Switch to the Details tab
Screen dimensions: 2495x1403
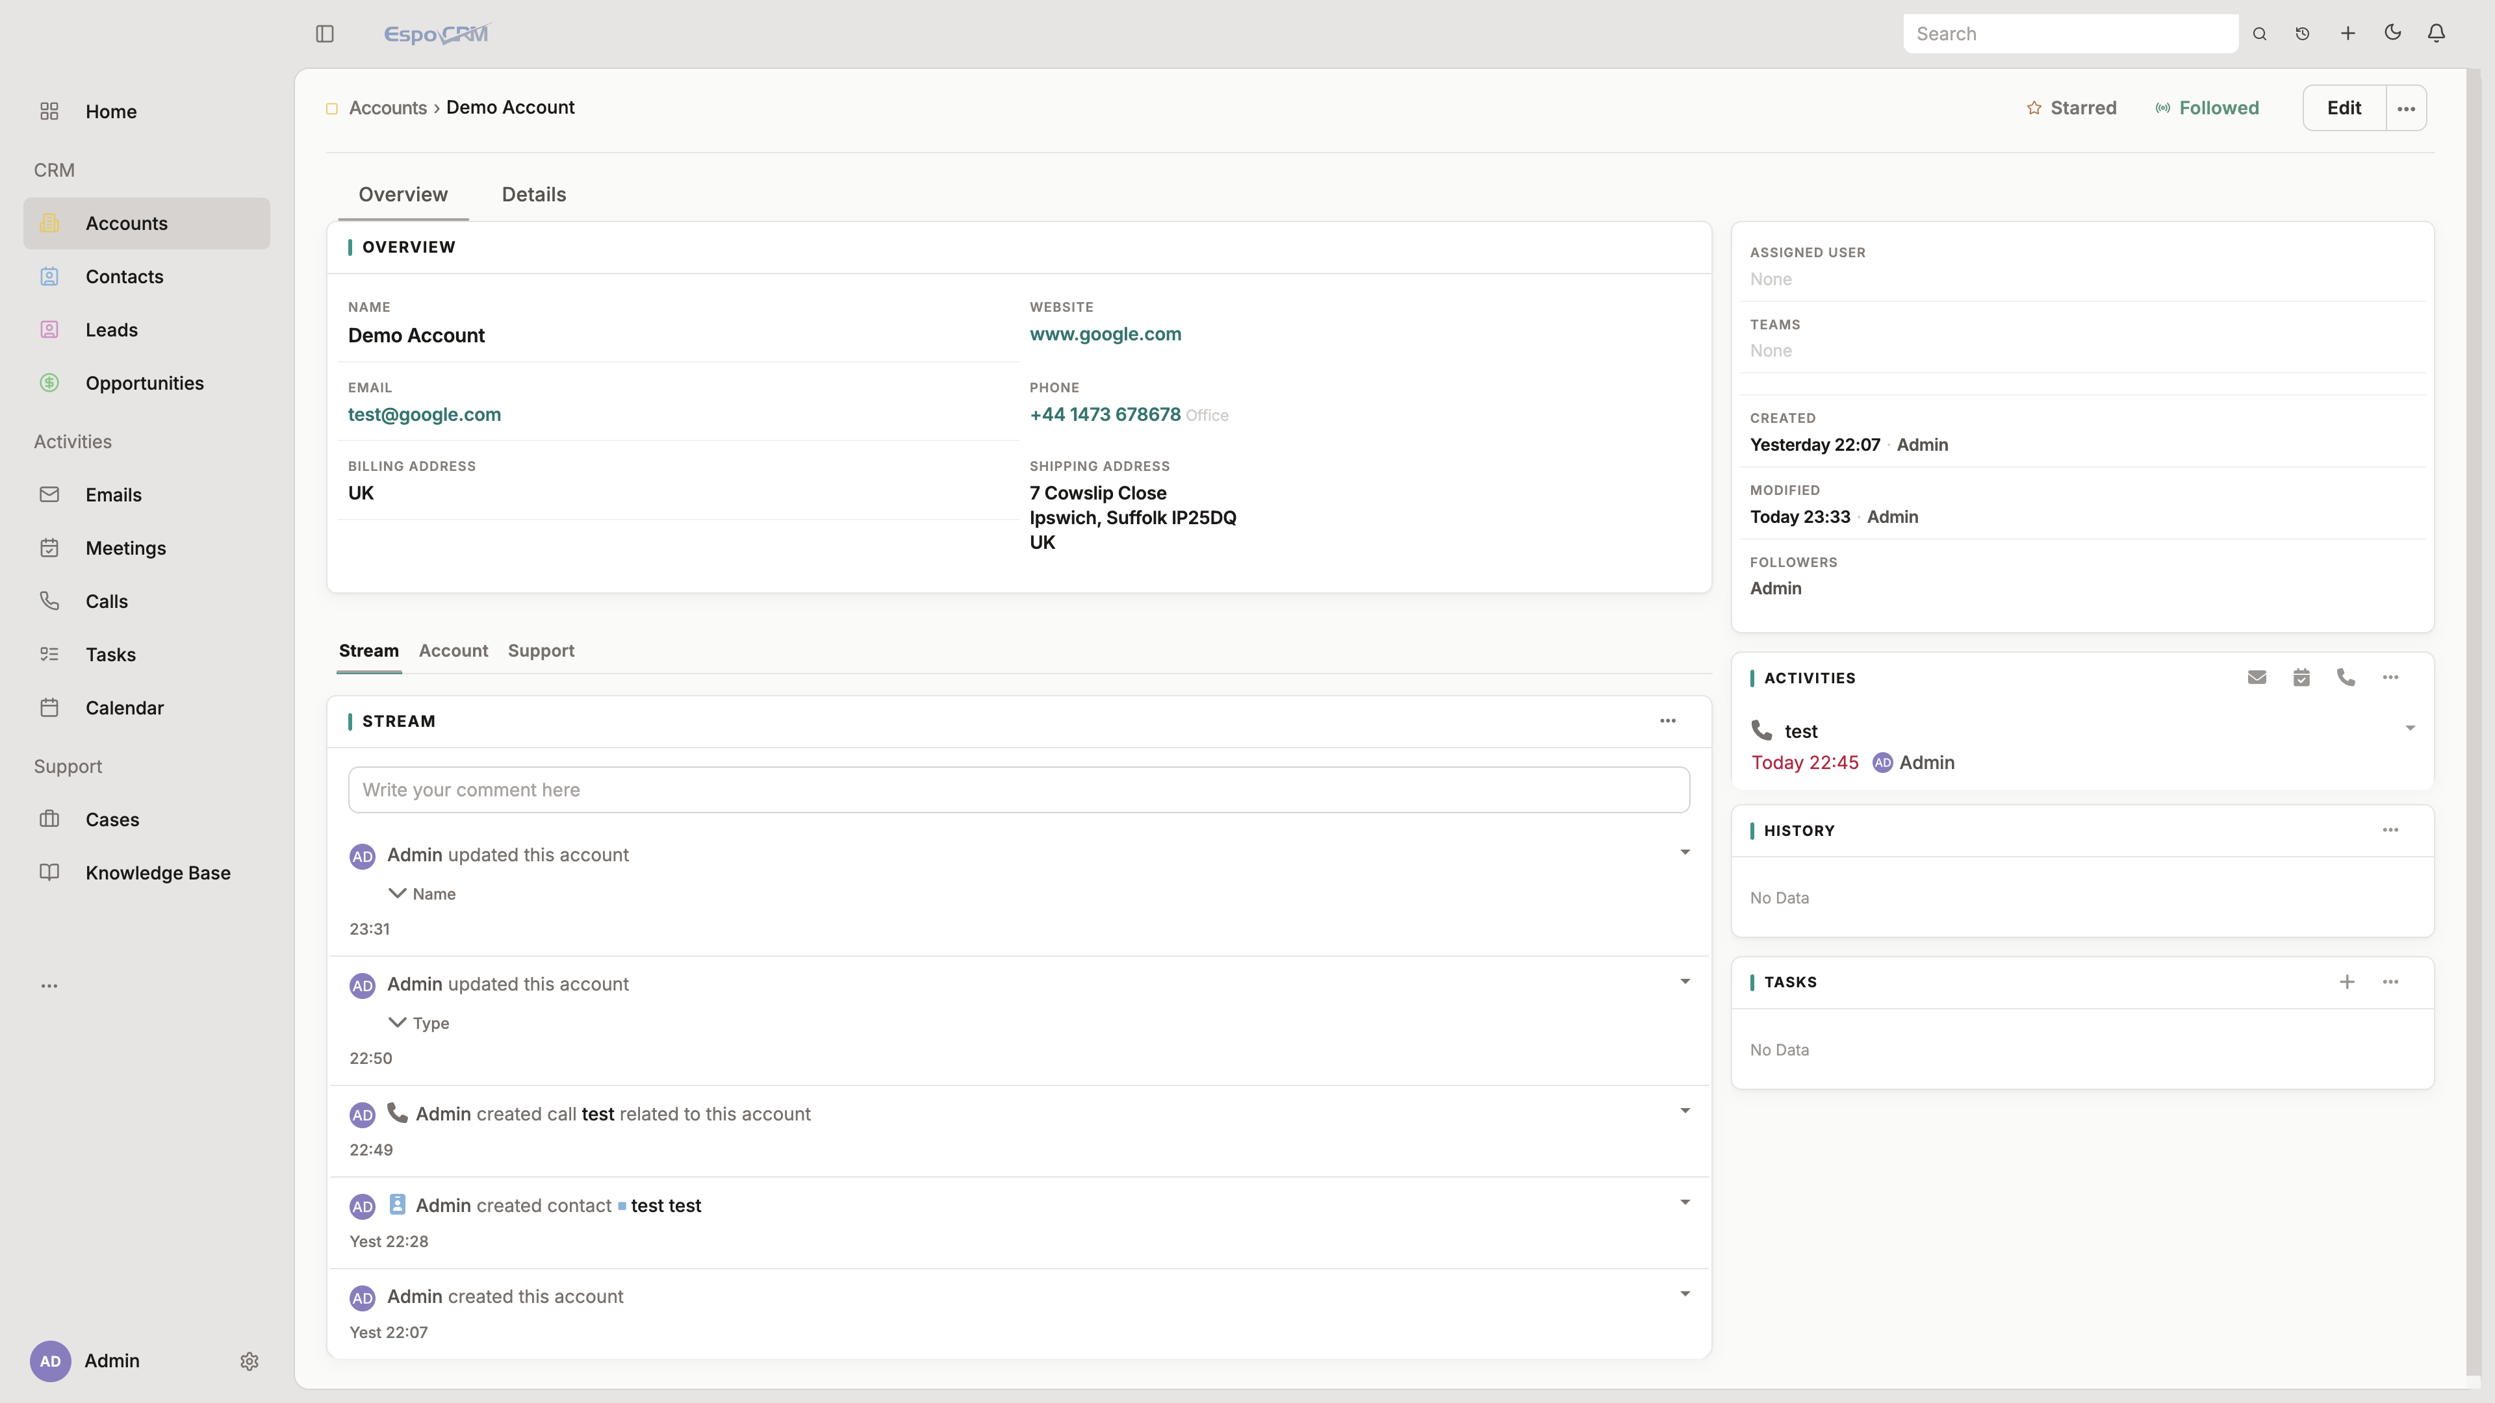click(x=533, y=195)
